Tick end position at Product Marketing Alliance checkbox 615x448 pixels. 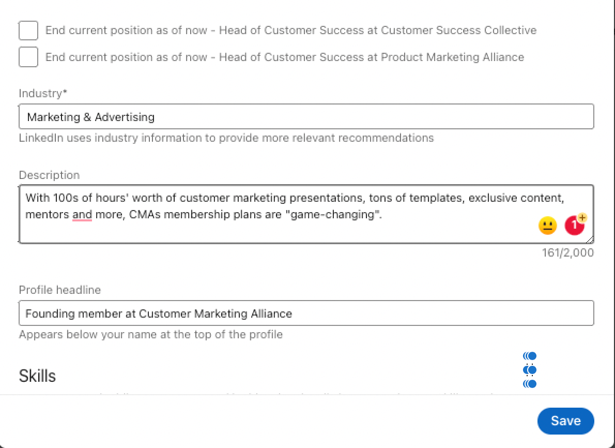[28, 57]
